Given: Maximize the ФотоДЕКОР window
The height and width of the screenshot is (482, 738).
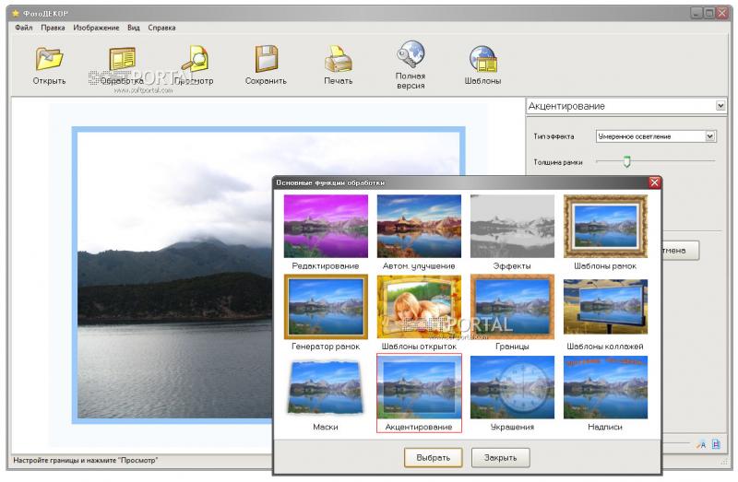Looking at the screenshot, I should (x=709, y=13).
